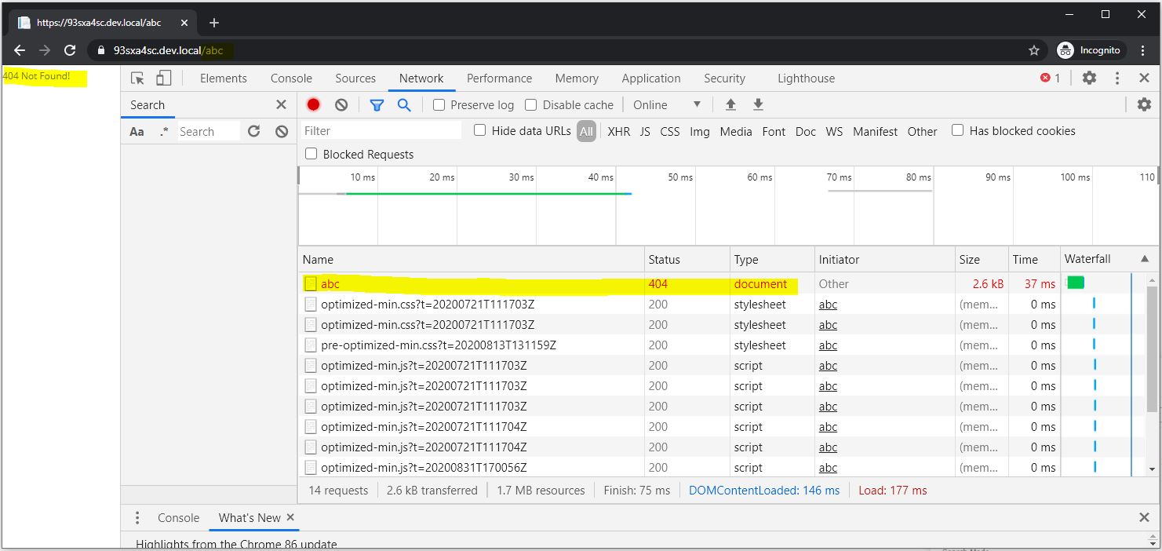The height and width of the screenshot is (551, 1162).
Task: Click the browser back arrow
Action: (20, 50)
